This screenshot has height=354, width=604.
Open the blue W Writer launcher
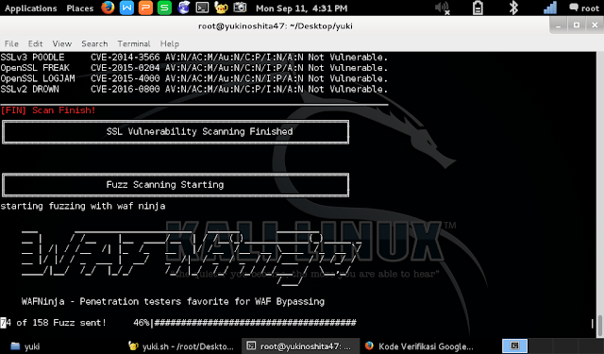tap(126, 8)
